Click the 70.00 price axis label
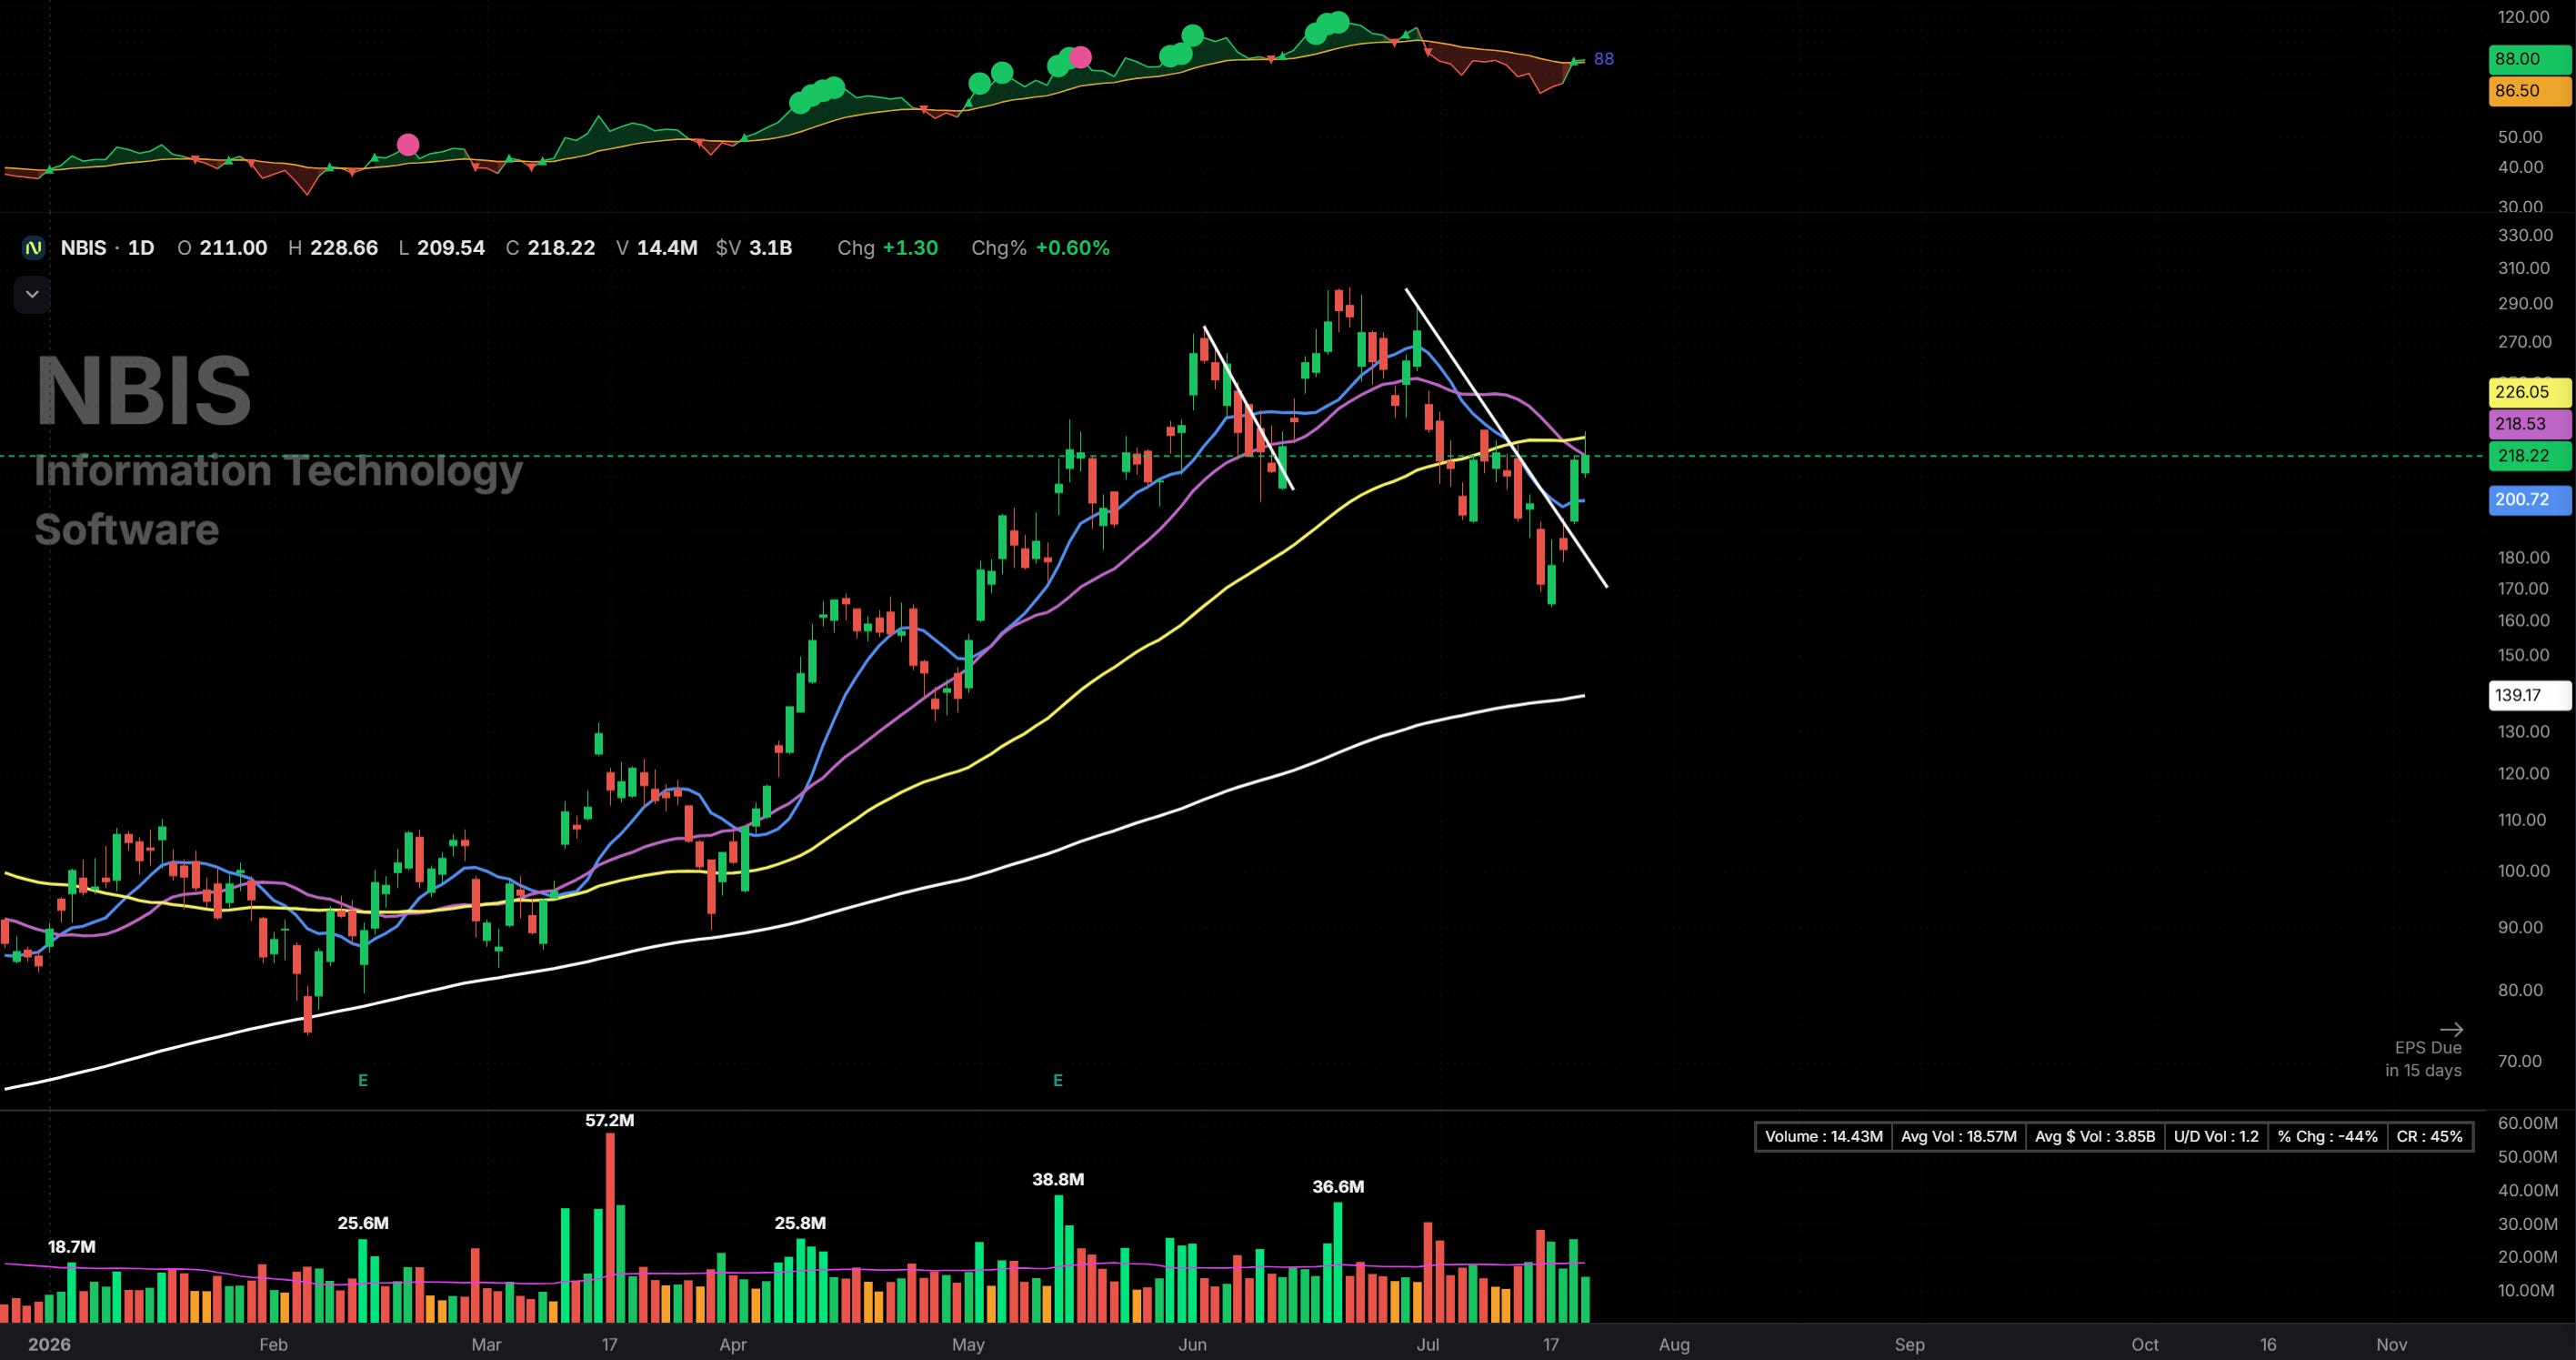Screen dimensions: 2576x1360 pos(2520,1061)
